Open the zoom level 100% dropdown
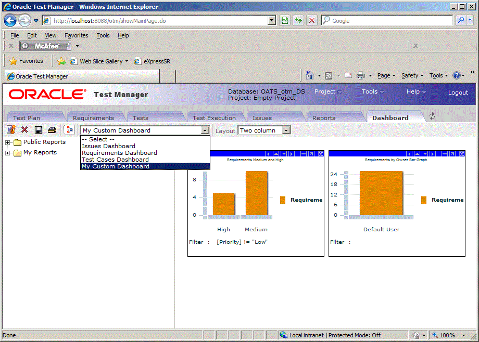Screen dimensions: 479x342 464,335
